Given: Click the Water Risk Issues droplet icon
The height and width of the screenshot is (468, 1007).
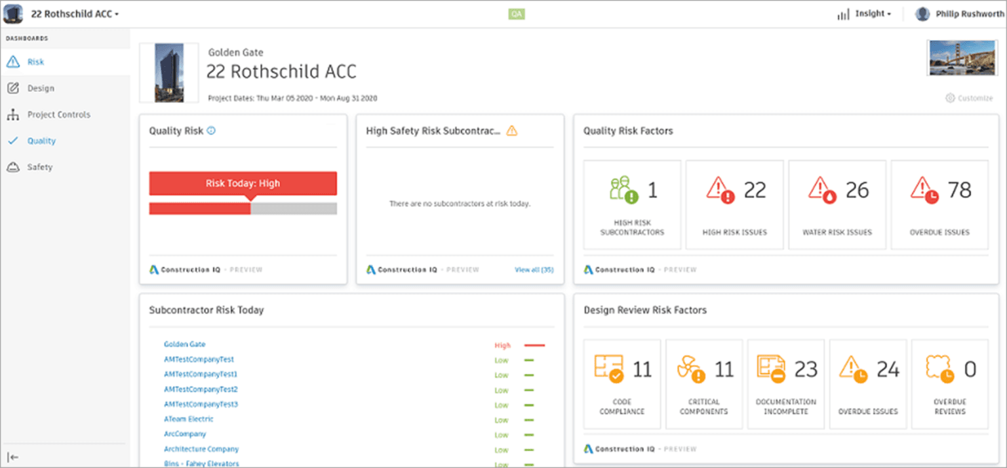Looking at the screenshot, I should [823, 190].
